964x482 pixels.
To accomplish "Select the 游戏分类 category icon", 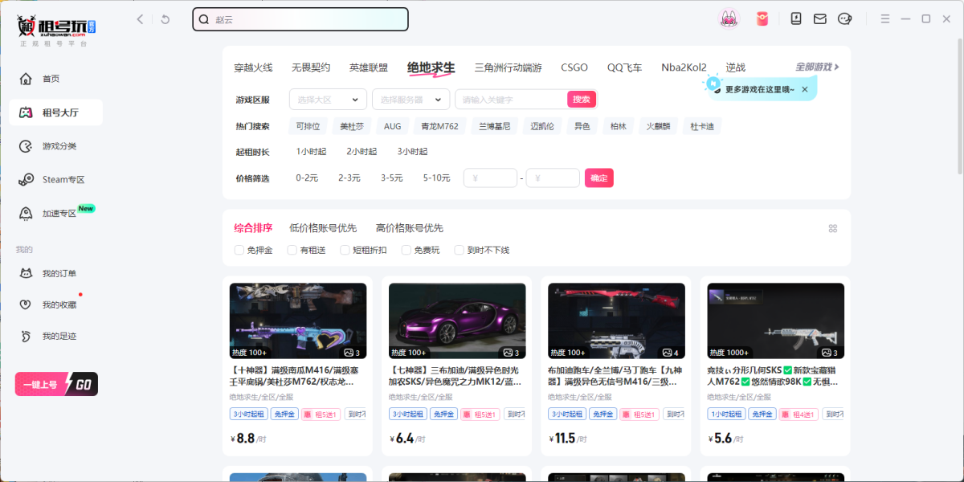I will click(x=26, y=146).
